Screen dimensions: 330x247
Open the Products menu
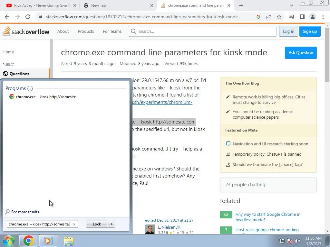point(86,31)
